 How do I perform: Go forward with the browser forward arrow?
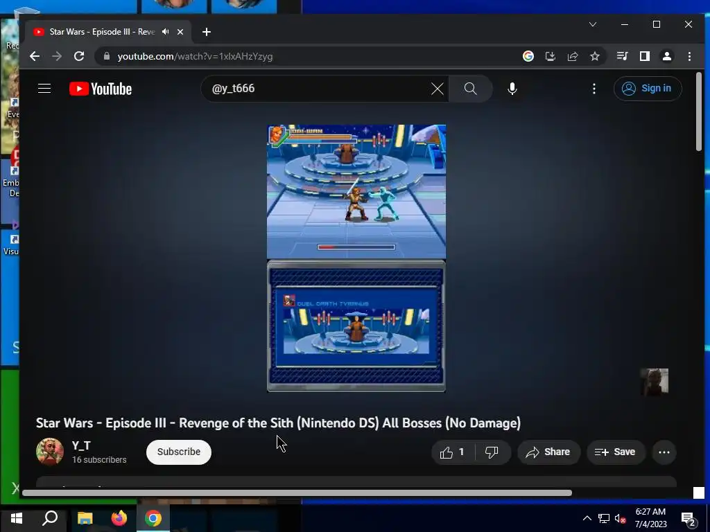(57, 56)
